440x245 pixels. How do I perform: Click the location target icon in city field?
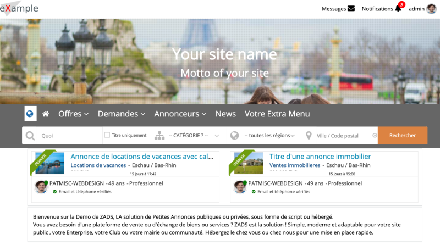coord(375,136)
